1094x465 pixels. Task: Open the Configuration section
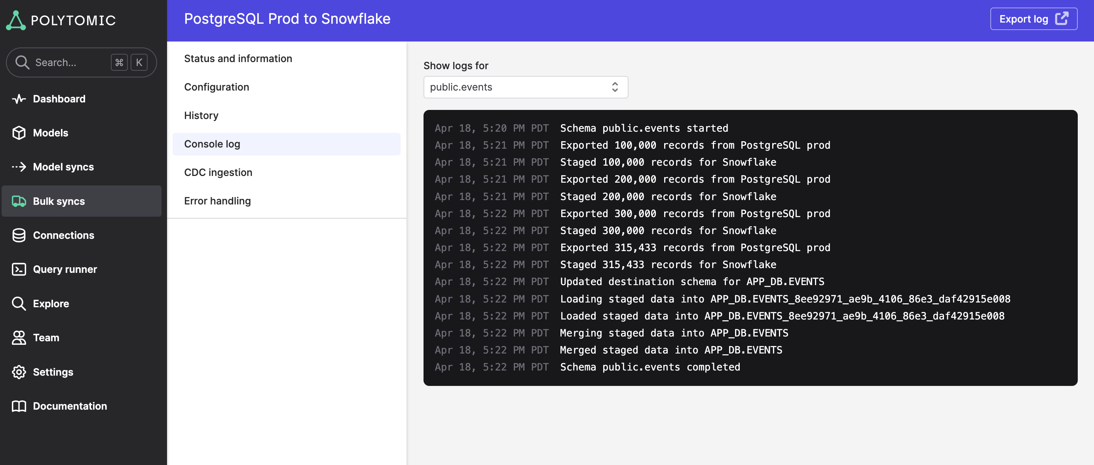click(216, 87)
